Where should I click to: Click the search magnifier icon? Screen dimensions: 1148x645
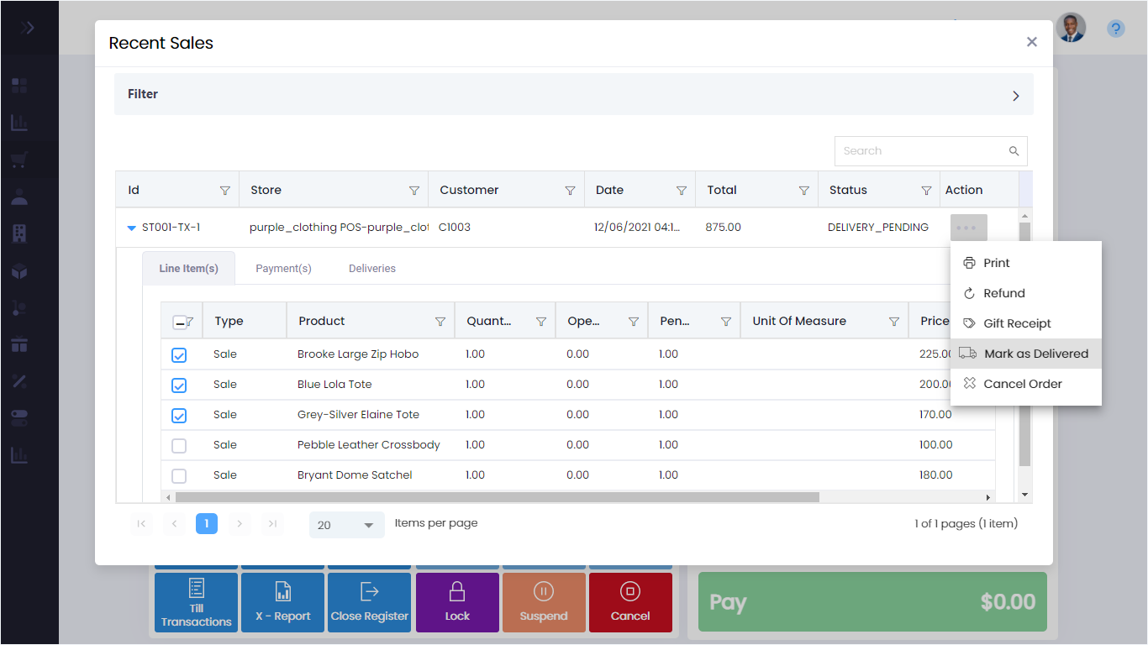click(x=1014, y=151)
